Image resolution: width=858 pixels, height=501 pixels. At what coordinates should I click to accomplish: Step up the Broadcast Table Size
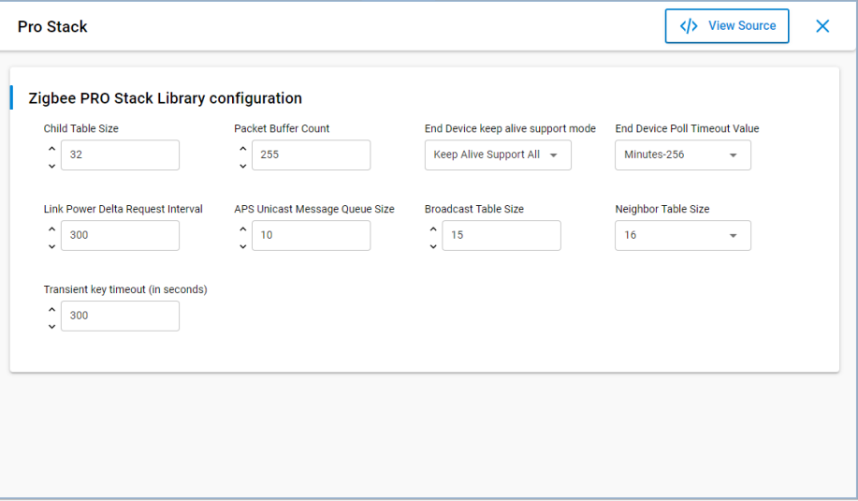432,228
